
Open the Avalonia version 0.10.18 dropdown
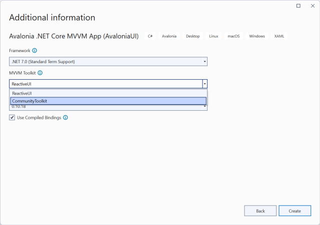tap(108, 108)
